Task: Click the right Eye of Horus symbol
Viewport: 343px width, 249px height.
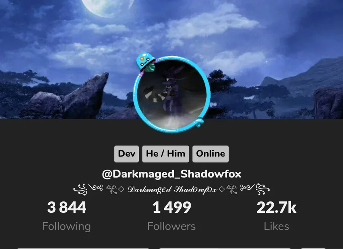Action: tap(231, 189)
